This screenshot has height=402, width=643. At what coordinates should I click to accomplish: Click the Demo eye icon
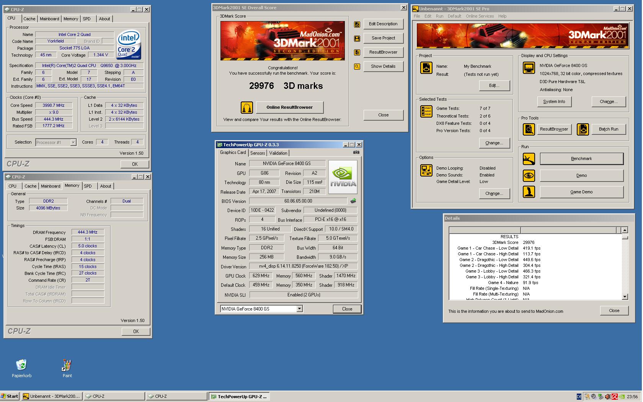click(529, 176)
